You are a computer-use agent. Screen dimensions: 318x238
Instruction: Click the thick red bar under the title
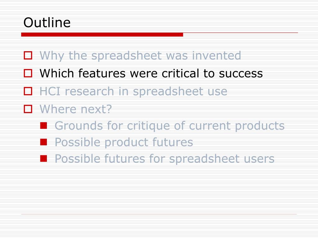click(x=102, y=35)
